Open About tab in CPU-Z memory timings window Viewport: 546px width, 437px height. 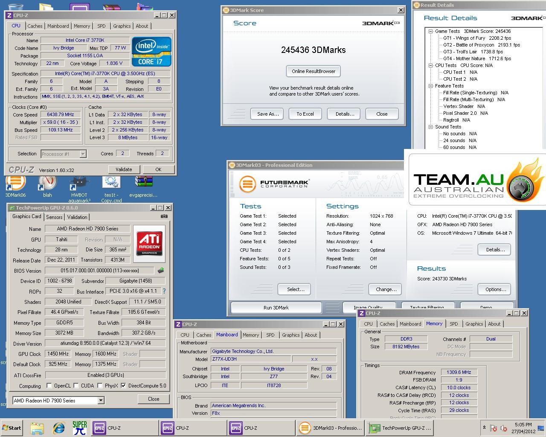pyautogui.click(x=494, y=324)
